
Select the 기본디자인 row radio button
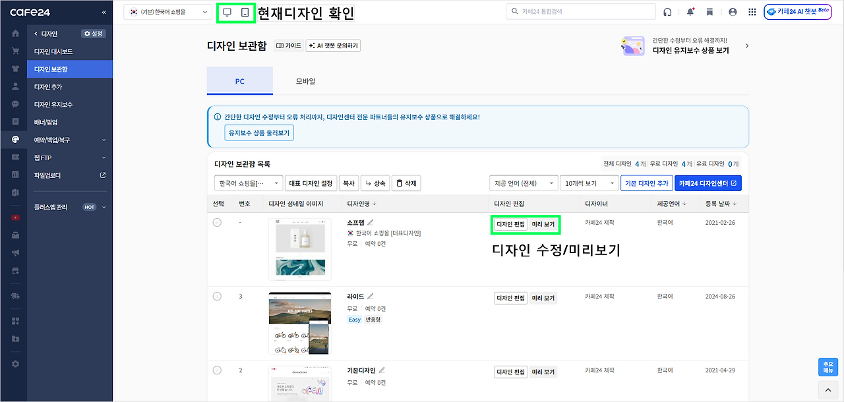[217, 370]
